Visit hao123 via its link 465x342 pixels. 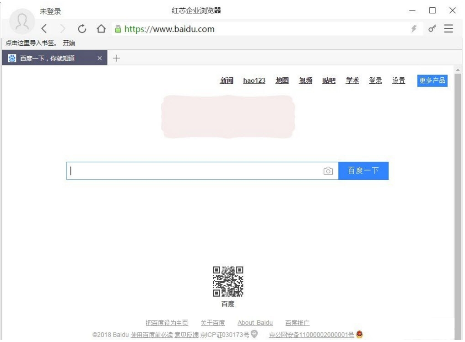(254, 80)
